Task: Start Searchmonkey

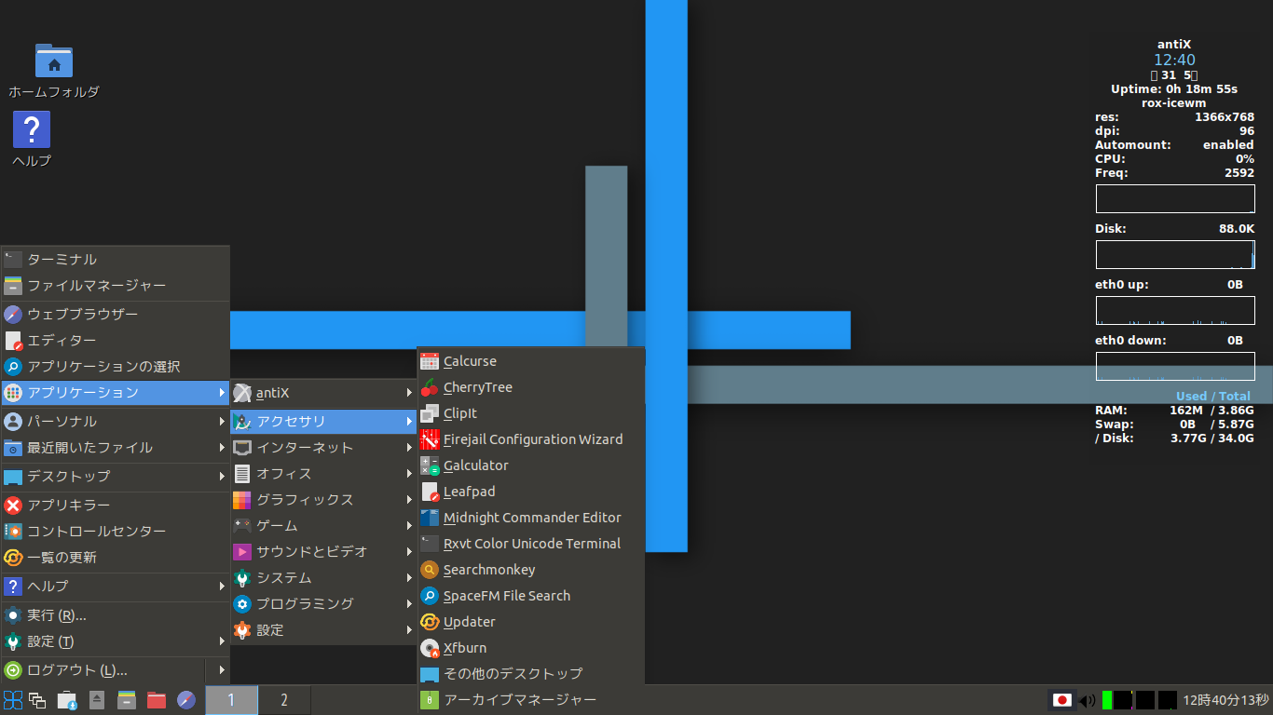Action: pos(530,570)
